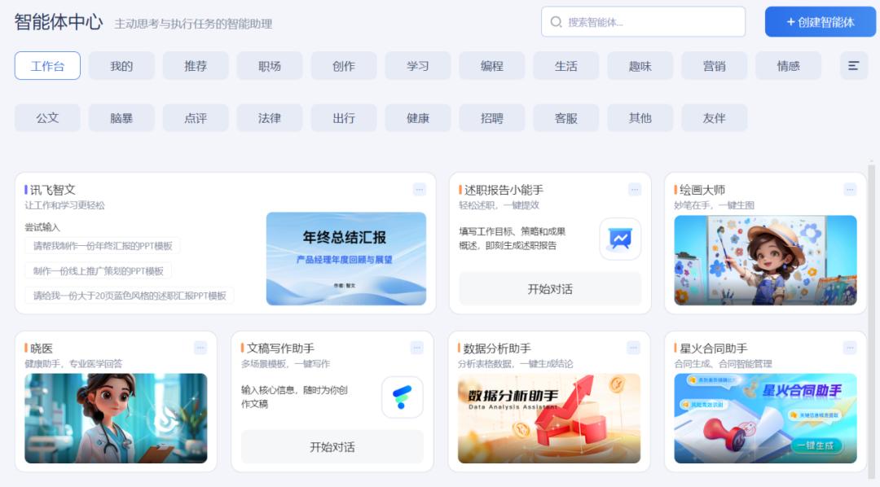Select the 招聘 category tab

coord(491,118)
